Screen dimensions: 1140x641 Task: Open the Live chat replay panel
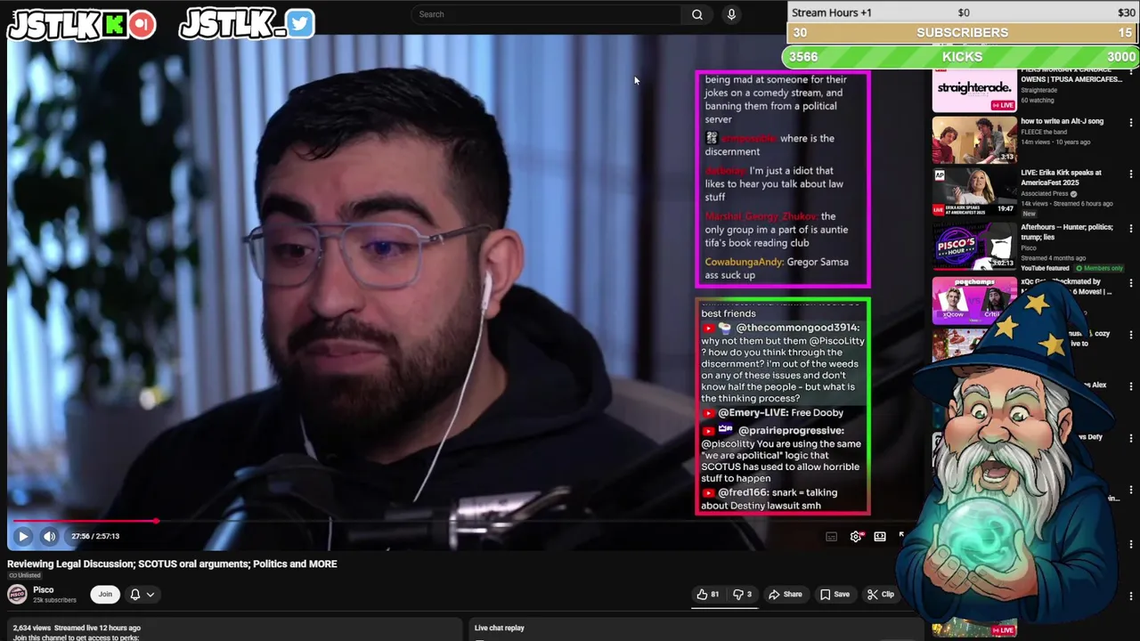[500, 628]
